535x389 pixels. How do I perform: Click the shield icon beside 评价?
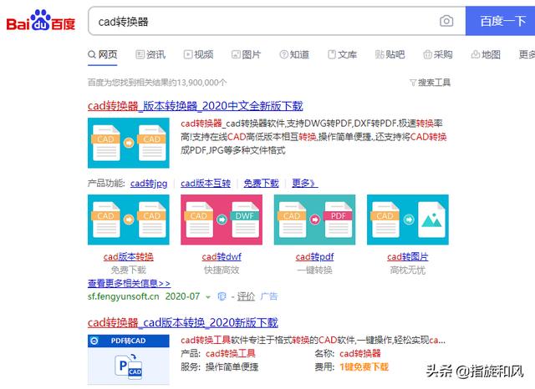222,296
